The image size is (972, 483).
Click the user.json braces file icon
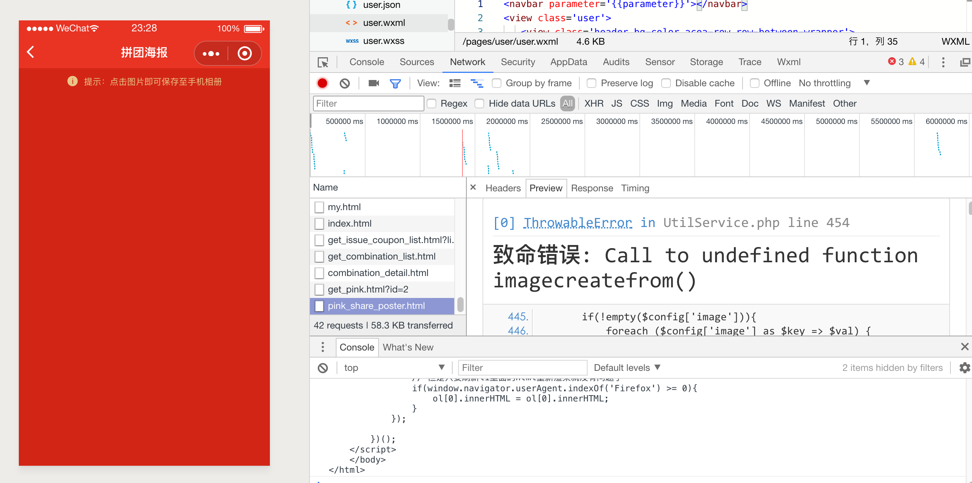[351, 5]
